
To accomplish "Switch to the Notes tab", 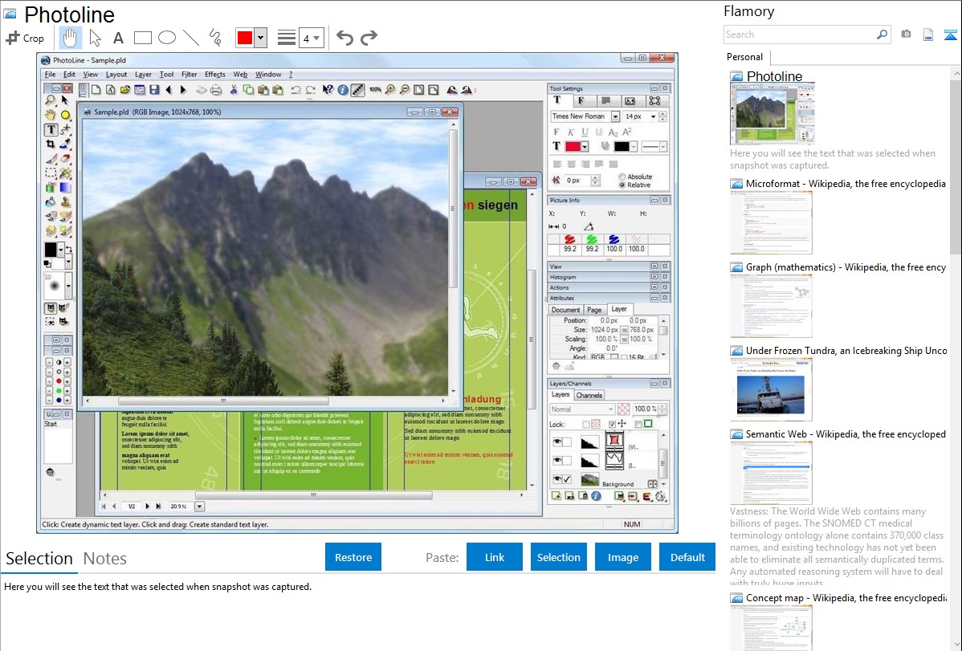I will 105,559.
